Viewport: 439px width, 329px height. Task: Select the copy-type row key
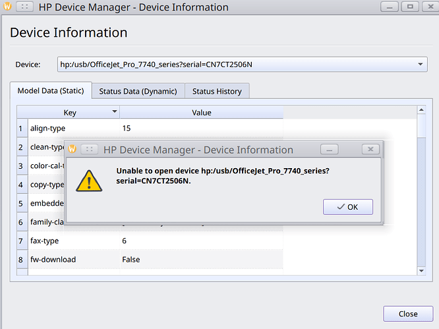point(47,185)
